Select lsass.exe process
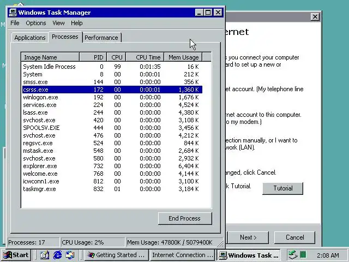The width and height of the screenshot is (349, 262). (x=112, y=112)
